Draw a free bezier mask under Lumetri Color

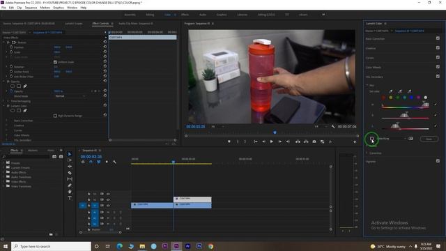click(x=25, y=110)
